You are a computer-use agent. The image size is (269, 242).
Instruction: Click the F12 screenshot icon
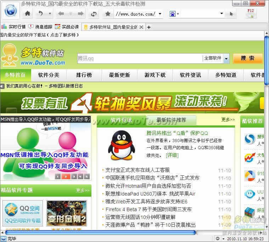(x=251, y=13)
